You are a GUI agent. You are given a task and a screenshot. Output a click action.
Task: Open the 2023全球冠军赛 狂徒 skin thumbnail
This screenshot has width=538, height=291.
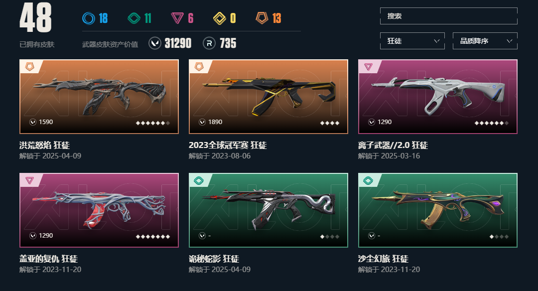pyautogui.click(x=269, y=97)
